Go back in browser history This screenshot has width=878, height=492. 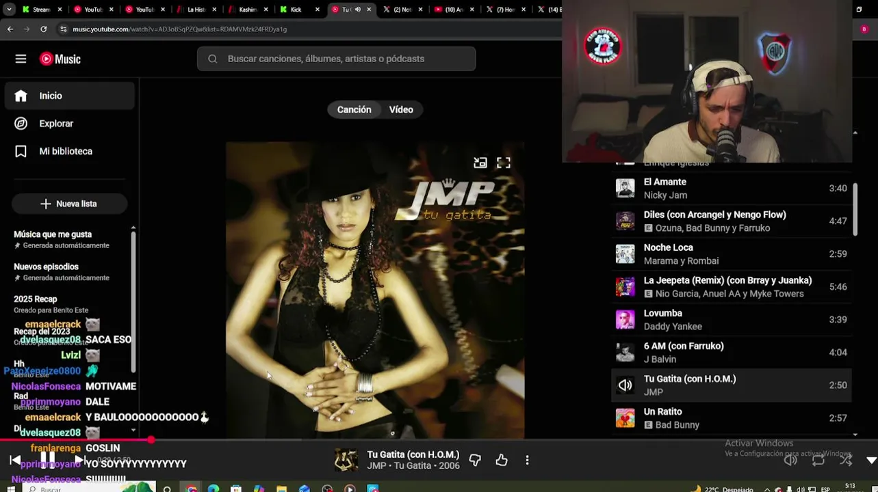tap(10, 29)
